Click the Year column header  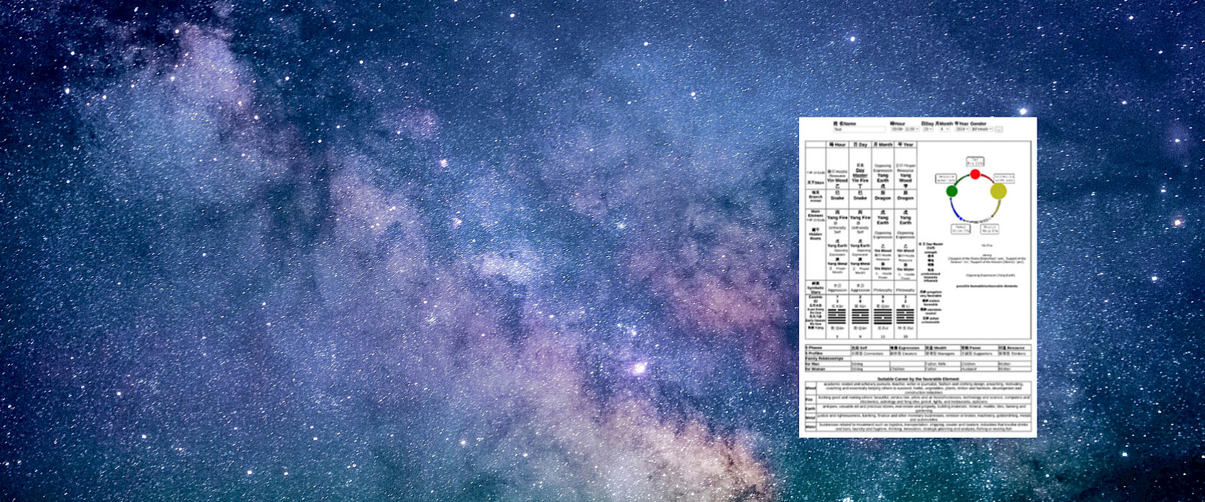pos(905,144)
